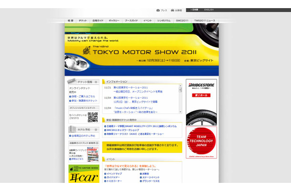Open the ギャラリー navigation tab
291x191 pixels.
tap(114, 21)
